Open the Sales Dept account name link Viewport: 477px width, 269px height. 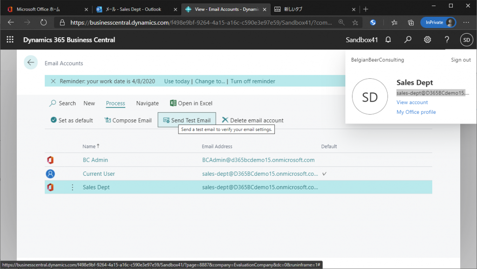96,187
